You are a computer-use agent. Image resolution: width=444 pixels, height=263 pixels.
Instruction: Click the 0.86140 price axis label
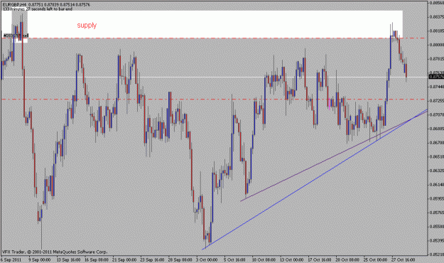pyautogui.click(x=437, y=185)
